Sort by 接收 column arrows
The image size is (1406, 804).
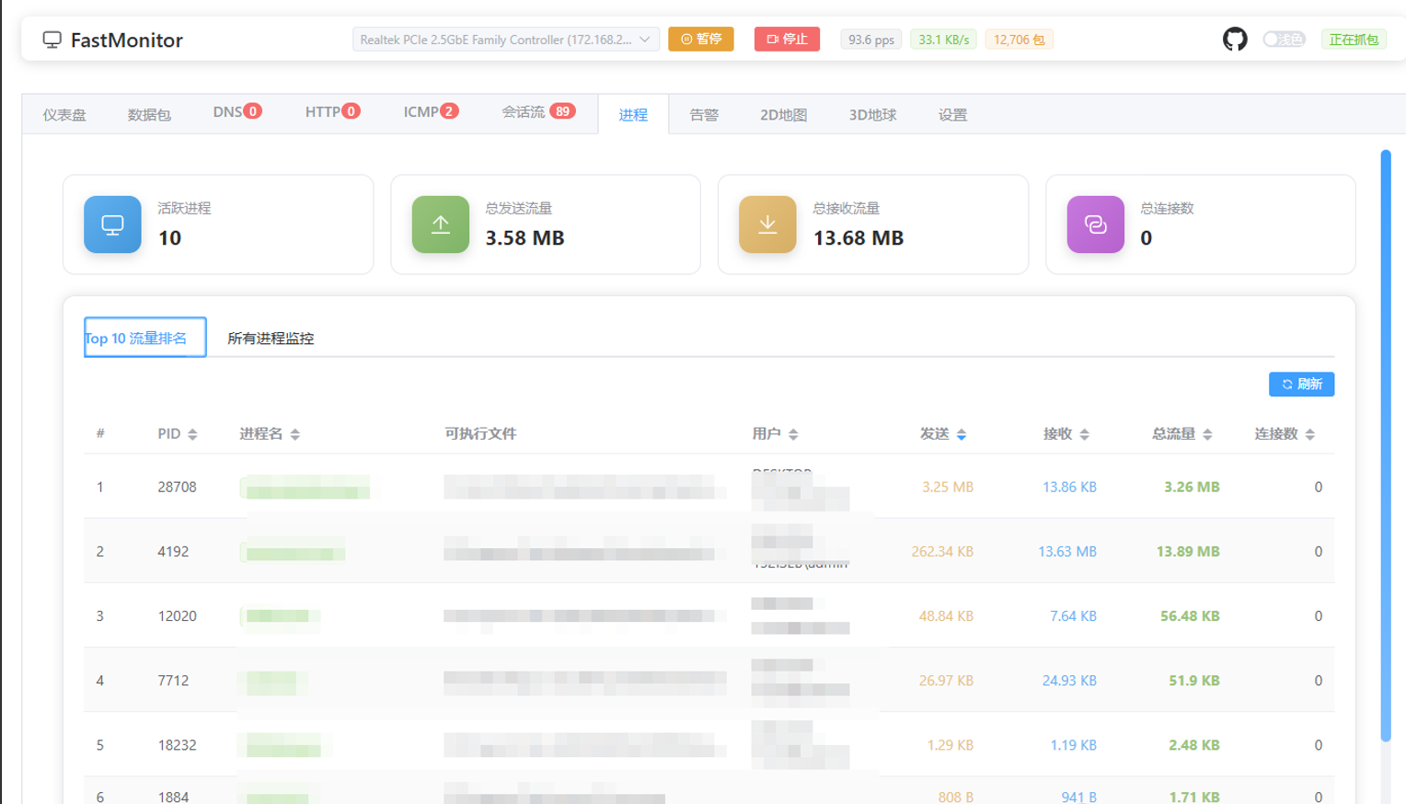pyautogui.click(x=1085, y=434)
